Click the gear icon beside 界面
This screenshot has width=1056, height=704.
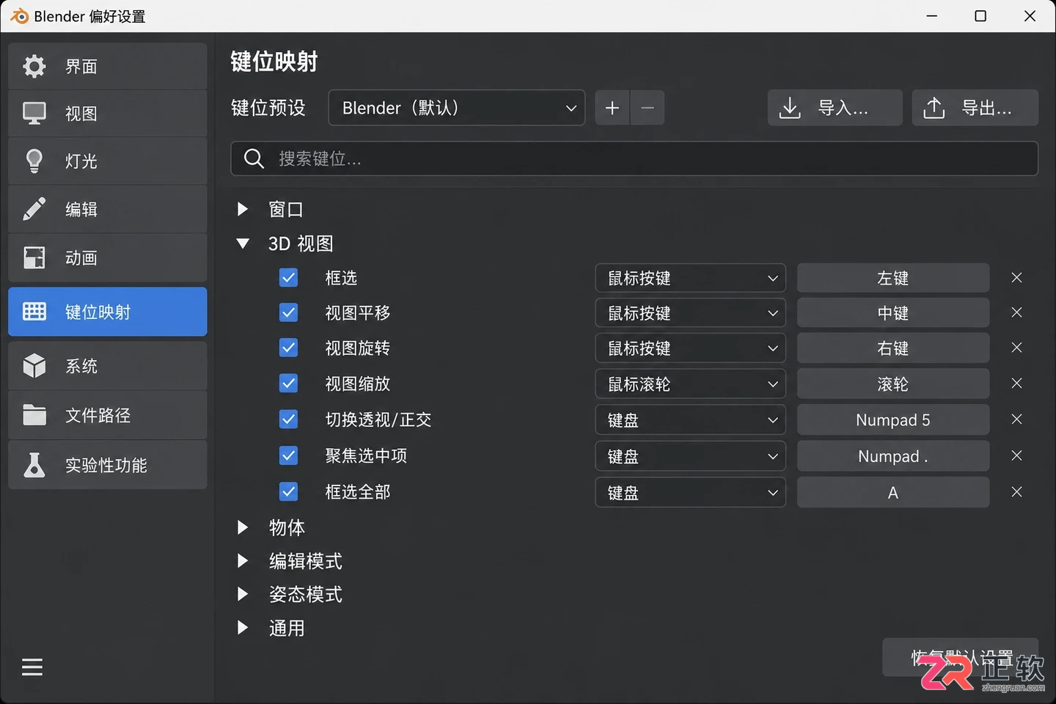pyautogui.click(x=34, y=66)
